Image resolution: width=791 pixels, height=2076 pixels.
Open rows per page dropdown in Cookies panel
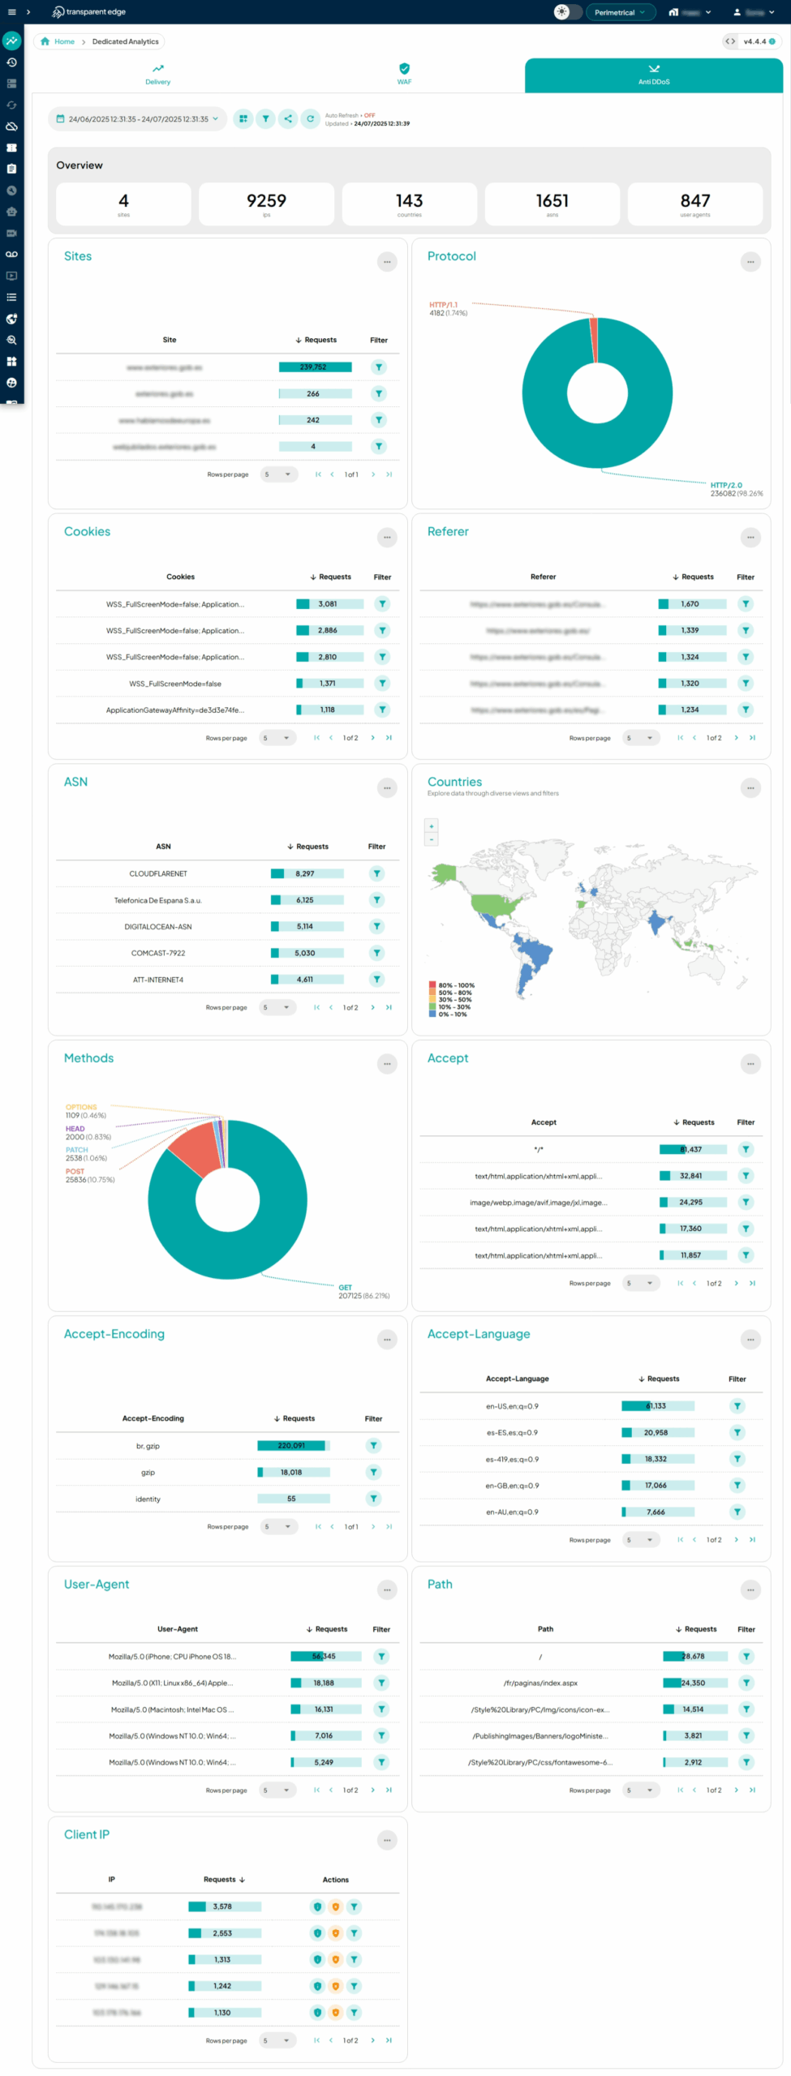277,738
